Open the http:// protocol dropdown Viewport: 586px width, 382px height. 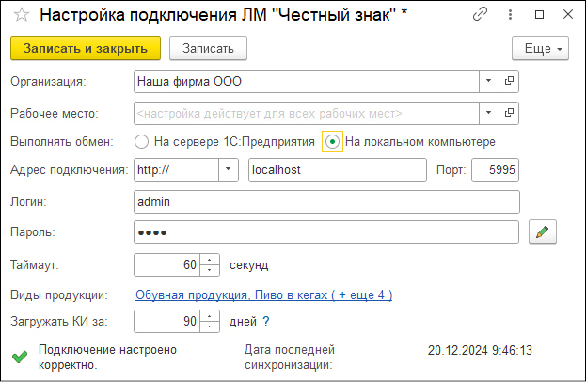point(228,170)
